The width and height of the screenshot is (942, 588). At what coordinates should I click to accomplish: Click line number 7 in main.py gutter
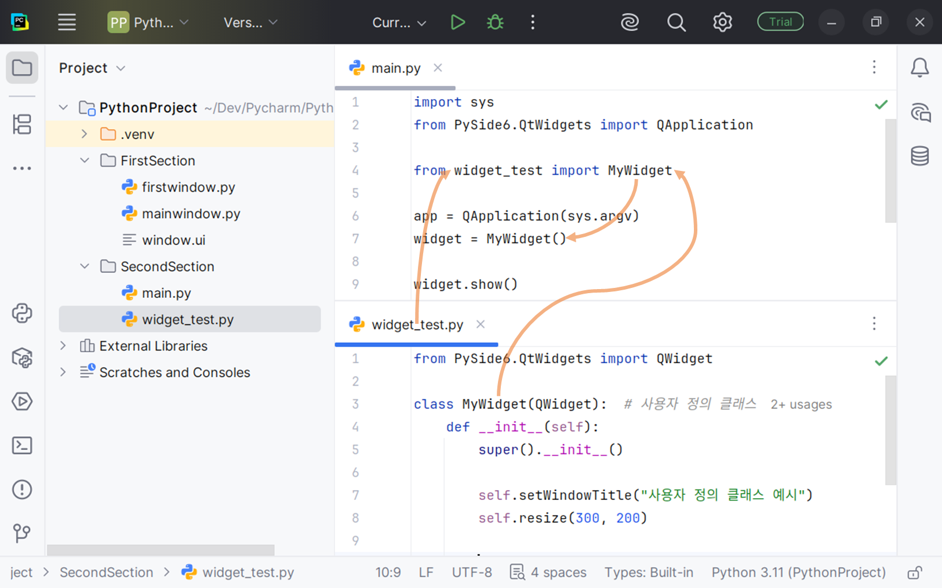pyautogui.click(x=355, y=239)
